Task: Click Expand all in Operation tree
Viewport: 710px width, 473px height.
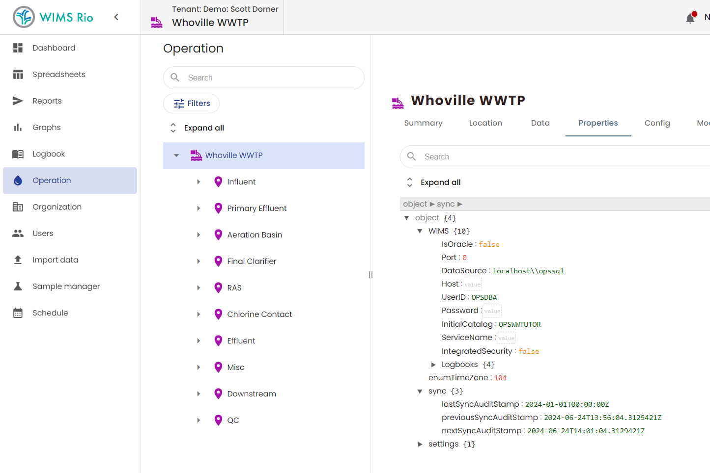Action: coord(203,128)
